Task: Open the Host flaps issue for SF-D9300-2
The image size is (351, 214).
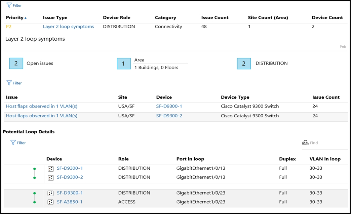Action: [x=42, y=116]
